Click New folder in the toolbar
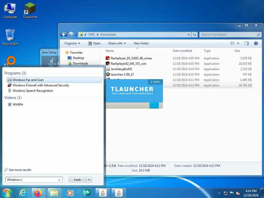This screenshot has width=264, height=198. (141, 43)
